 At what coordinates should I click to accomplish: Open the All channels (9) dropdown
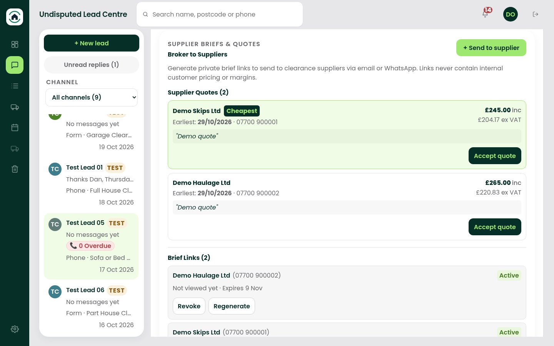click(x=92, y=97)
